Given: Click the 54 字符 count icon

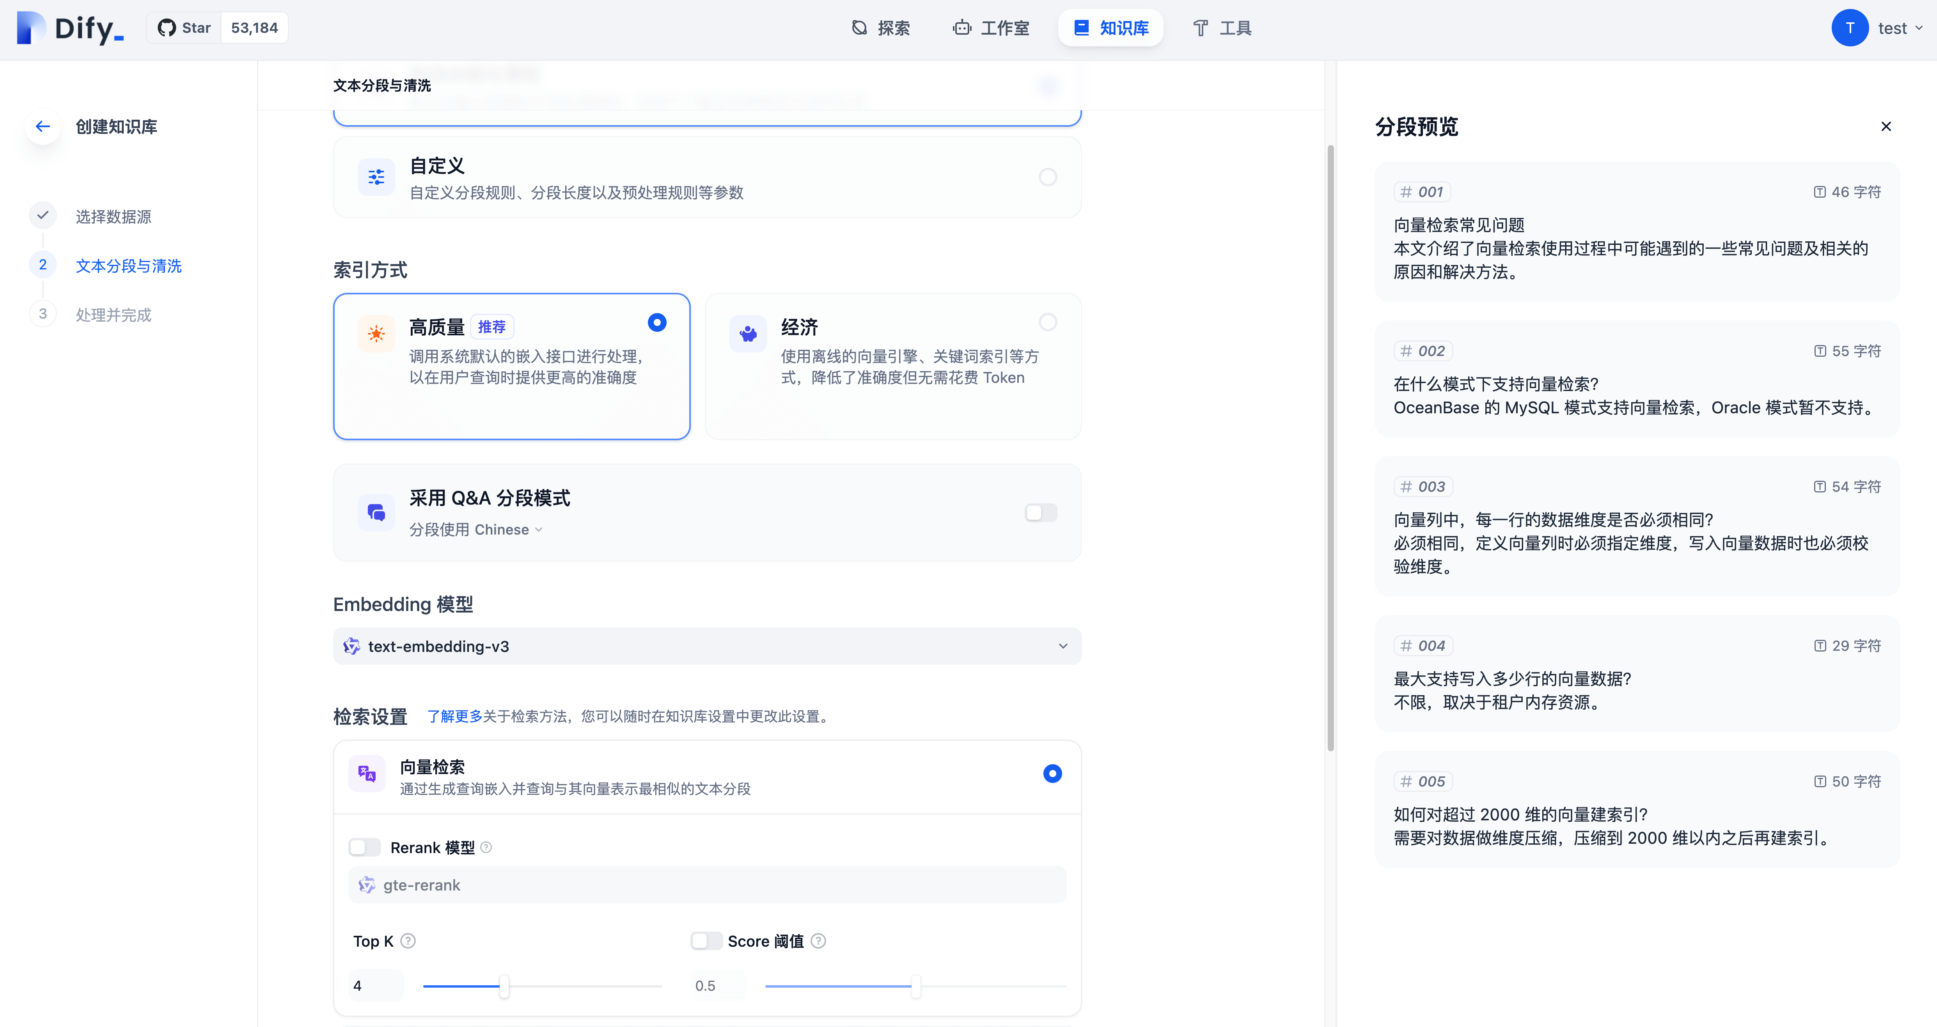Looking at the screenshot, I should pyautogui.click(x=1819, y=487).
